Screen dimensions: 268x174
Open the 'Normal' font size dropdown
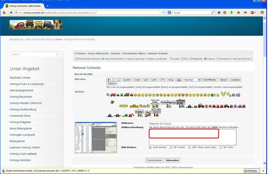tap(192, 80)
